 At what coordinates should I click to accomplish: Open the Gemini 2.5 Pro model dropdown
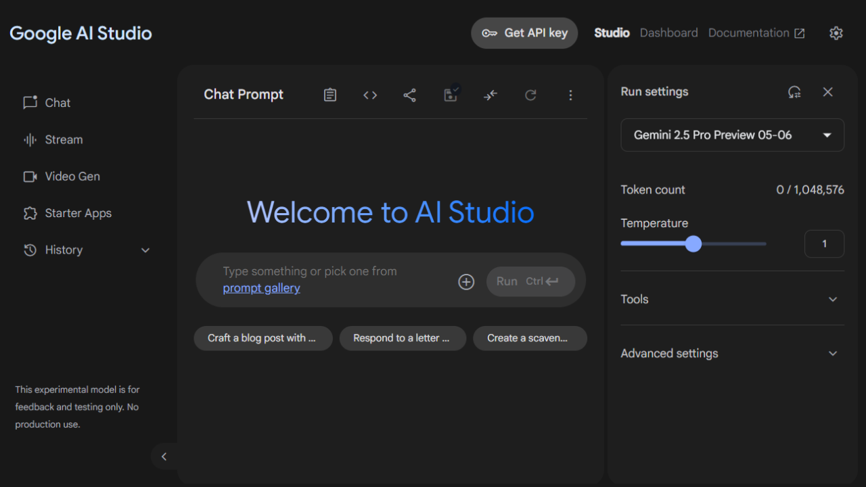pyautogui.click(x=732, y=135)
